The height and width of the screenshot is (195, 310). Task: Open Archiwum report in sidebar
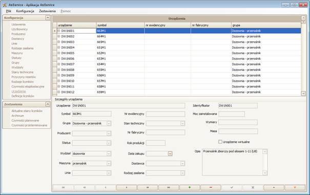[17, 115]
